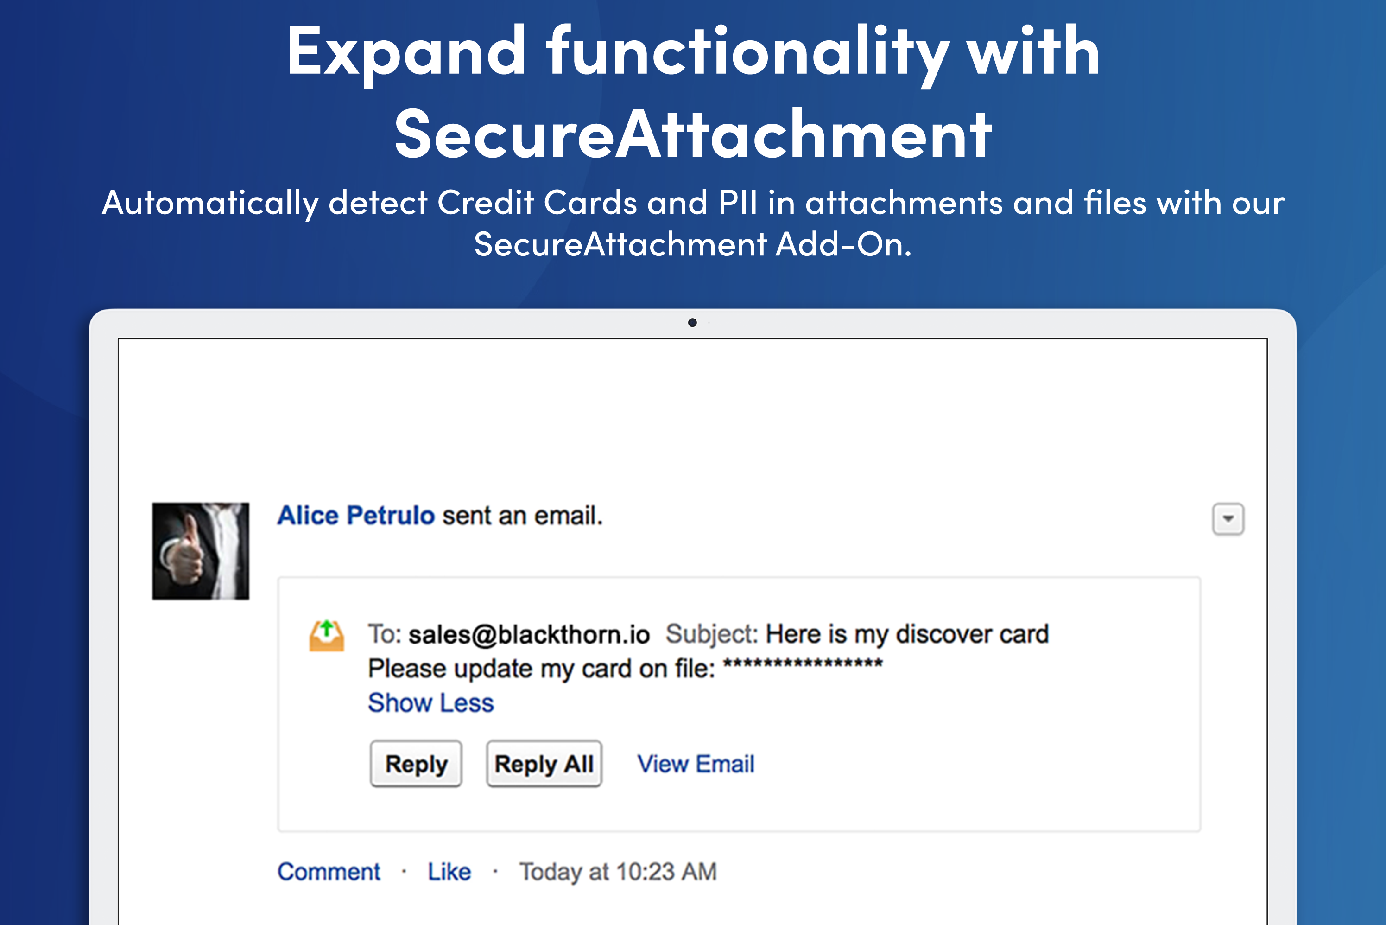Click 'Please update my card on file' text
This screenshot has height=925, width=1386.
(541, 669)
